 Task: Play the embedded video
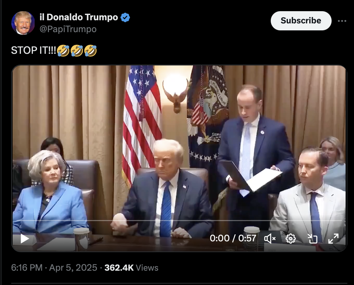tap(24, 239)
